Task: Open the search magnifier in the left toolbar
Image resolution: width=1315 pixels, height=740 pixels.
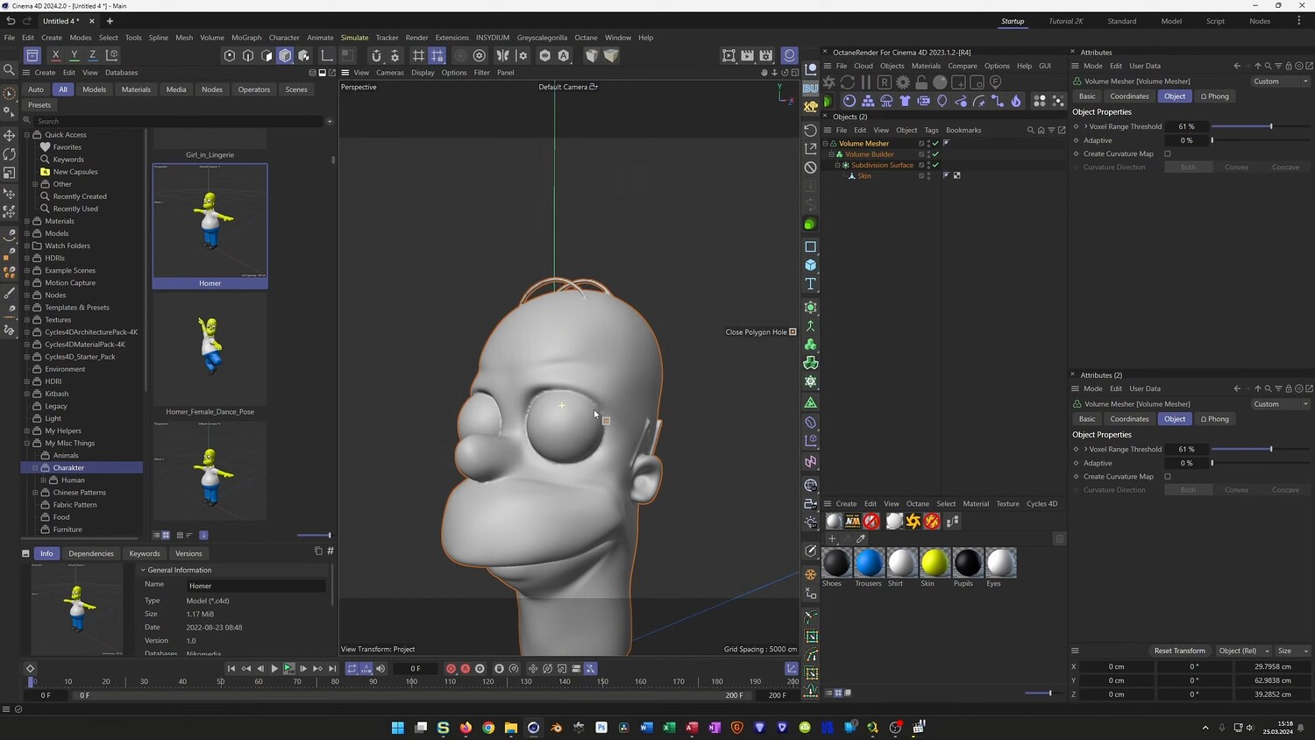Action: point(10,70)
